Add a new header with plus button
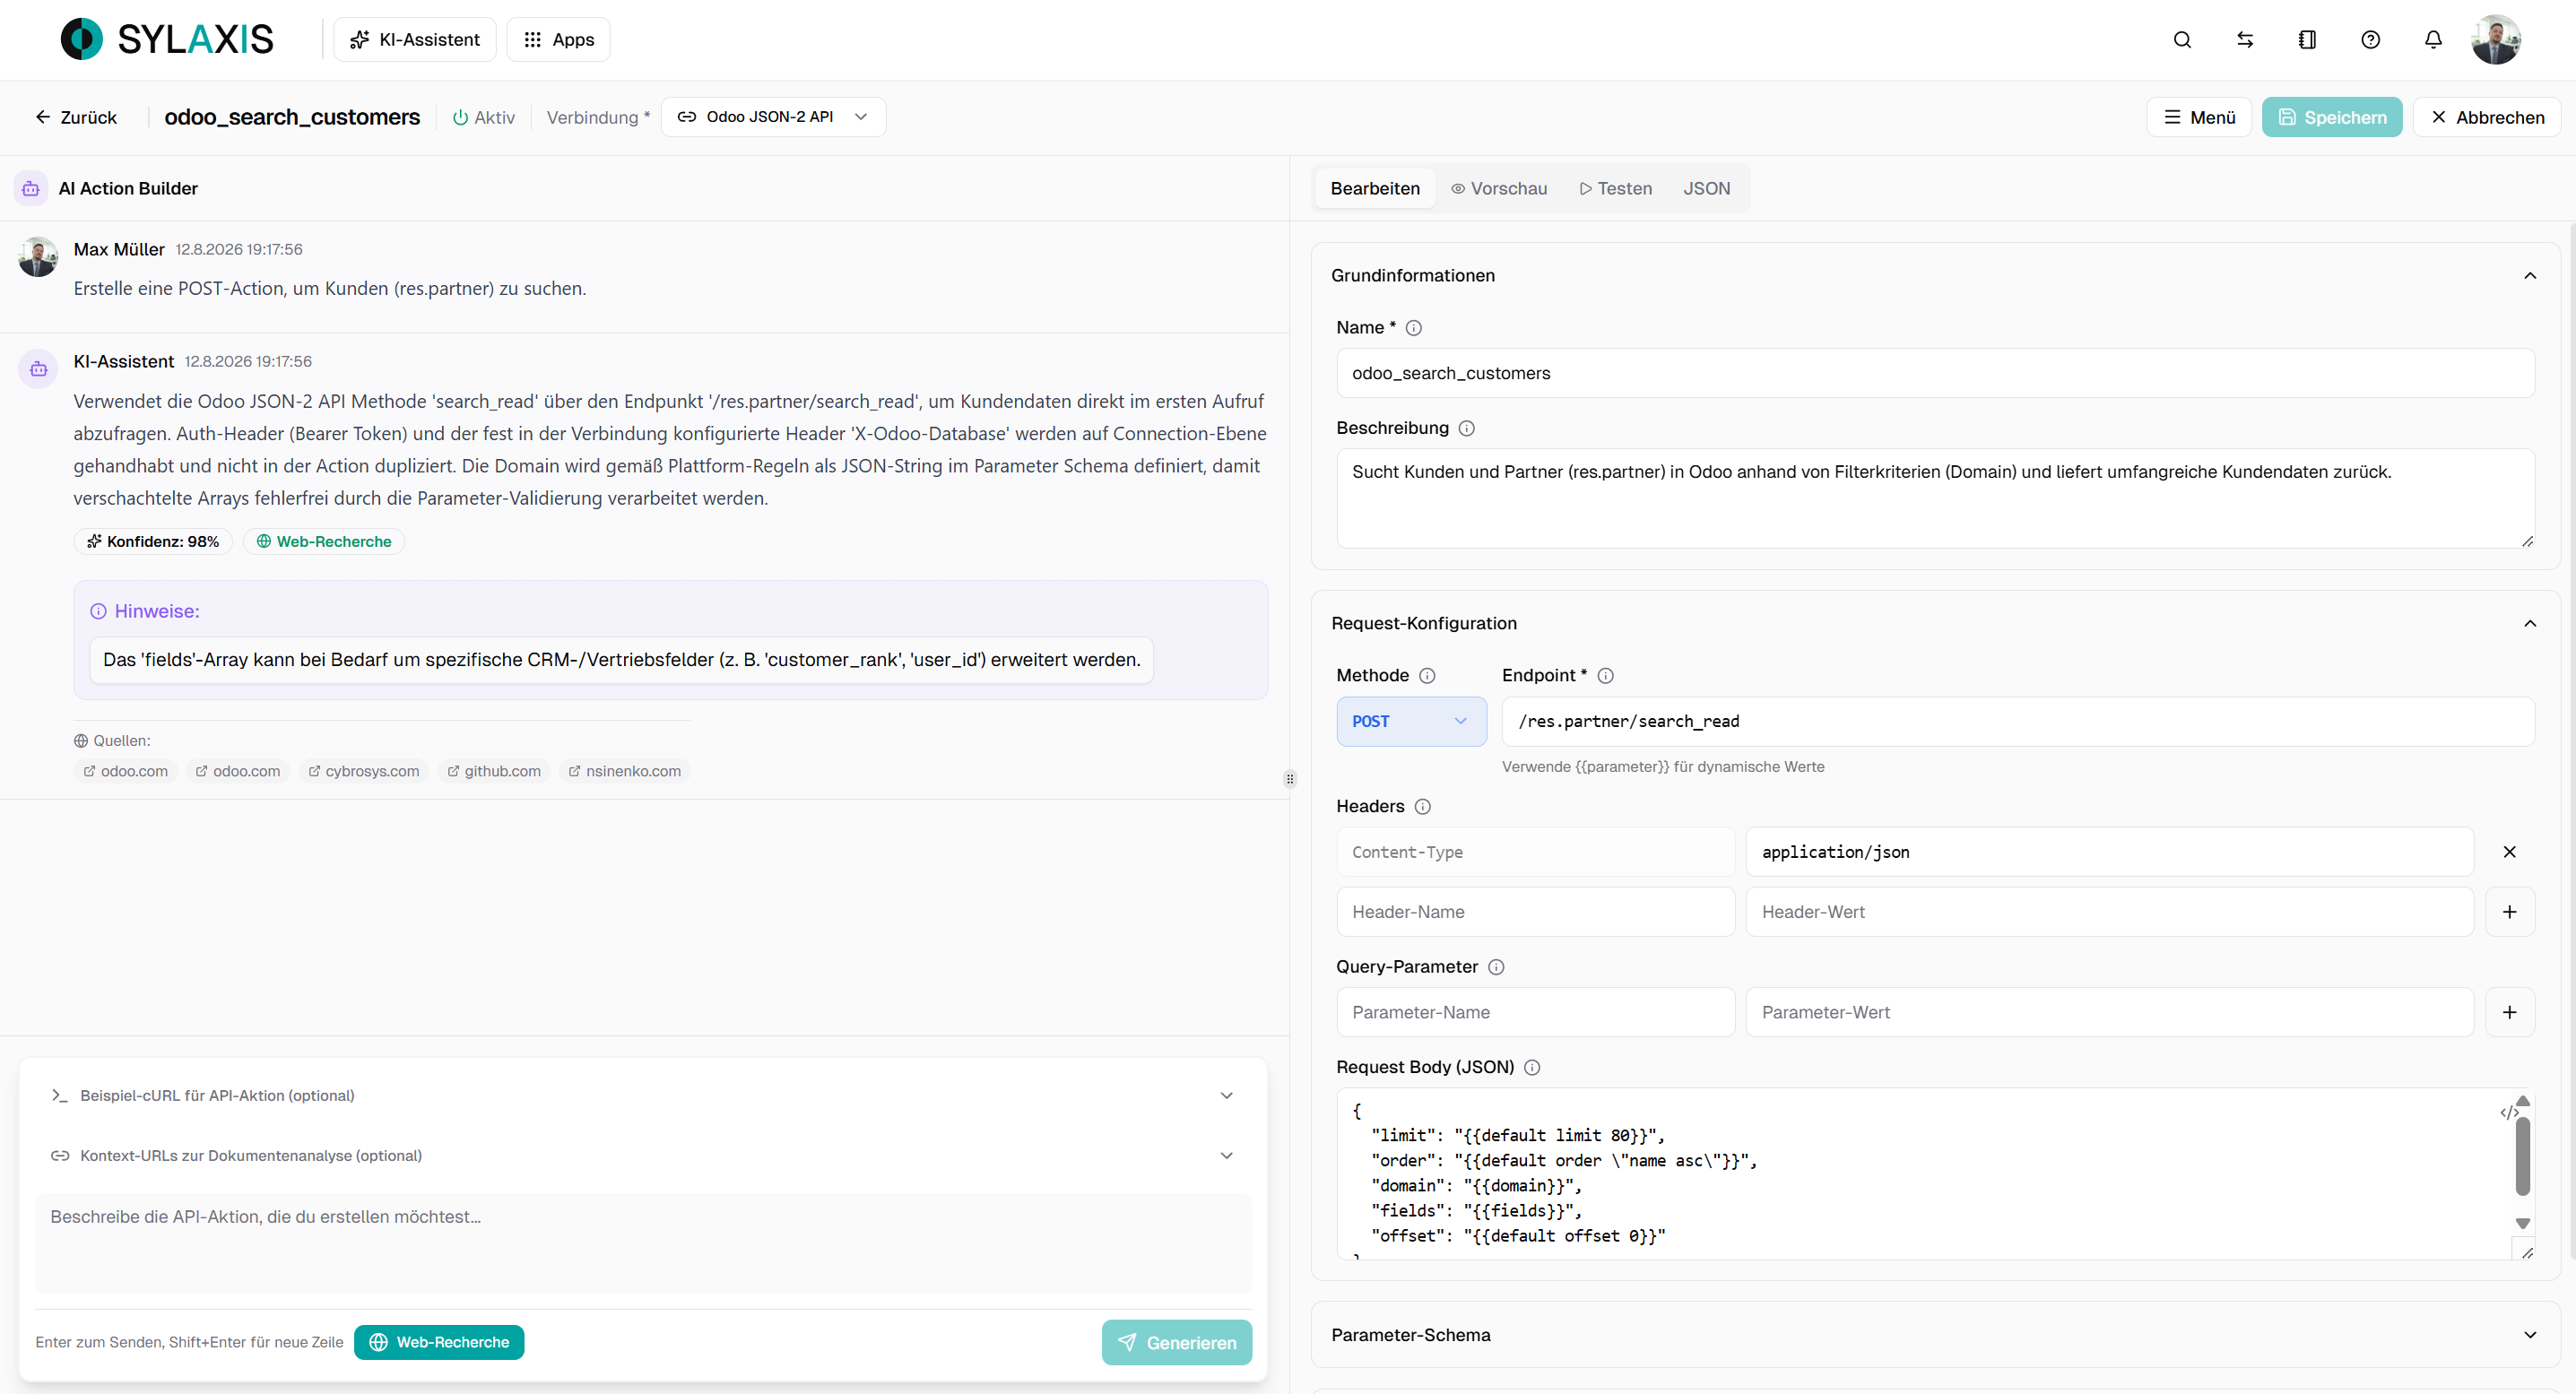 (x=2509, y=912)
